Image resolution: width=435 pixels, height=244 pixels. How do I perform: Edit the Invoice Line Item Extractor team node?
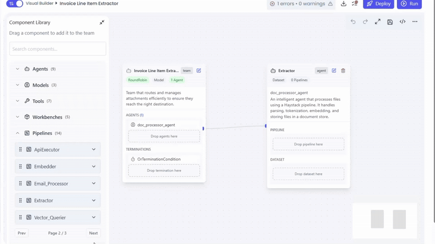click(x=199, y=70)
